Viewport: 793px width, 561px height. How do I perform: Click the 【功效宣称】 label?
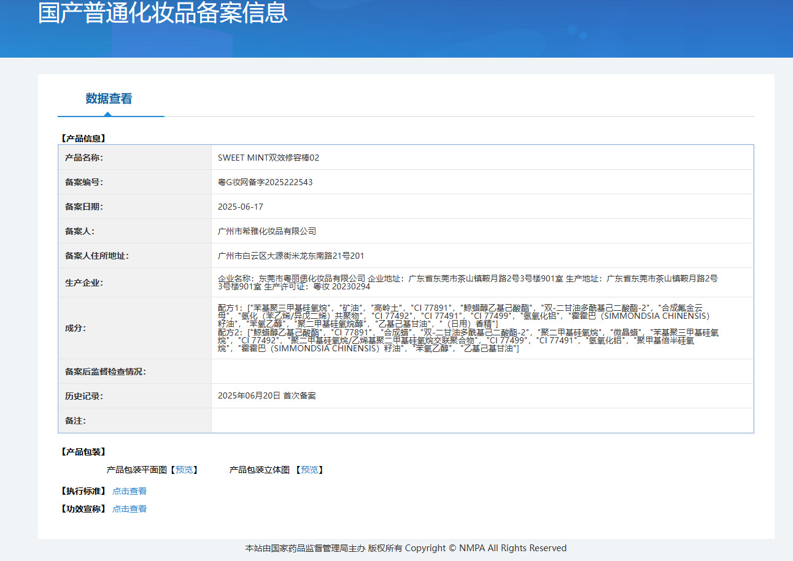coord(83,509)
